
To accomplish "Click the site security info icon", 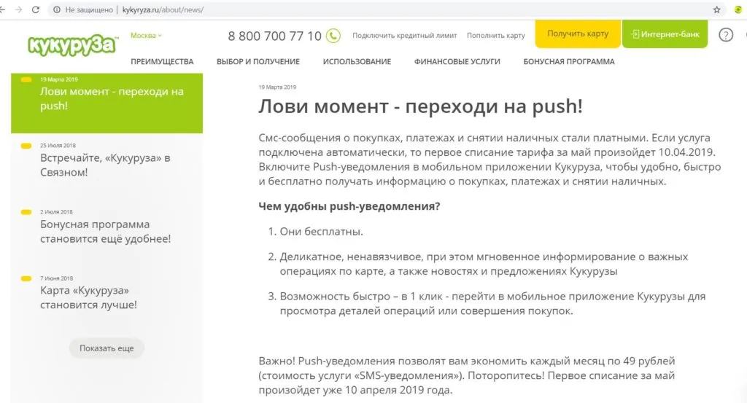I will click(x=57, y=9).
